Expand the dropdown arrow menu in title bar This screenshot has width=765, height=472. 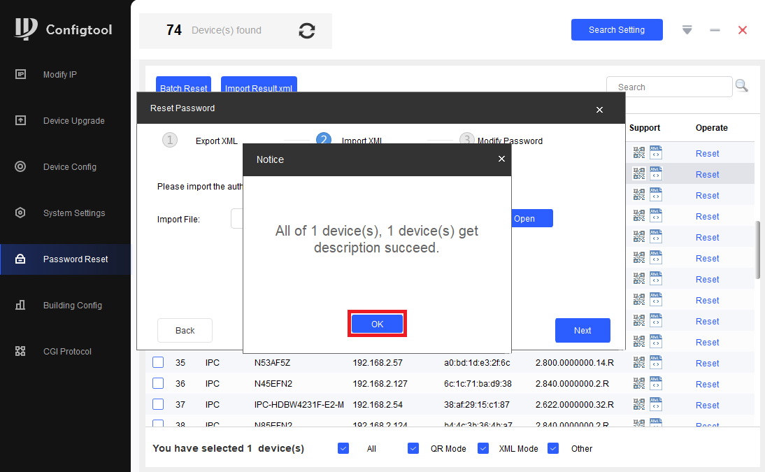(687, 30)
